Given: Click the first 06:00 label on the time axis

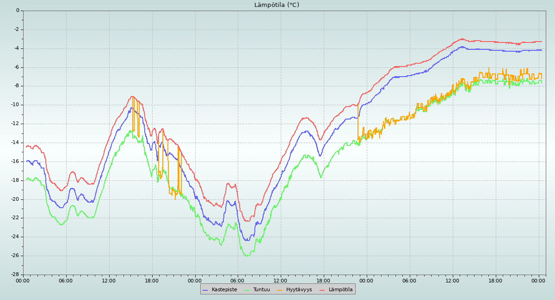Looking at the screenshot, I should pyautogui.click(x=66, y=281).
